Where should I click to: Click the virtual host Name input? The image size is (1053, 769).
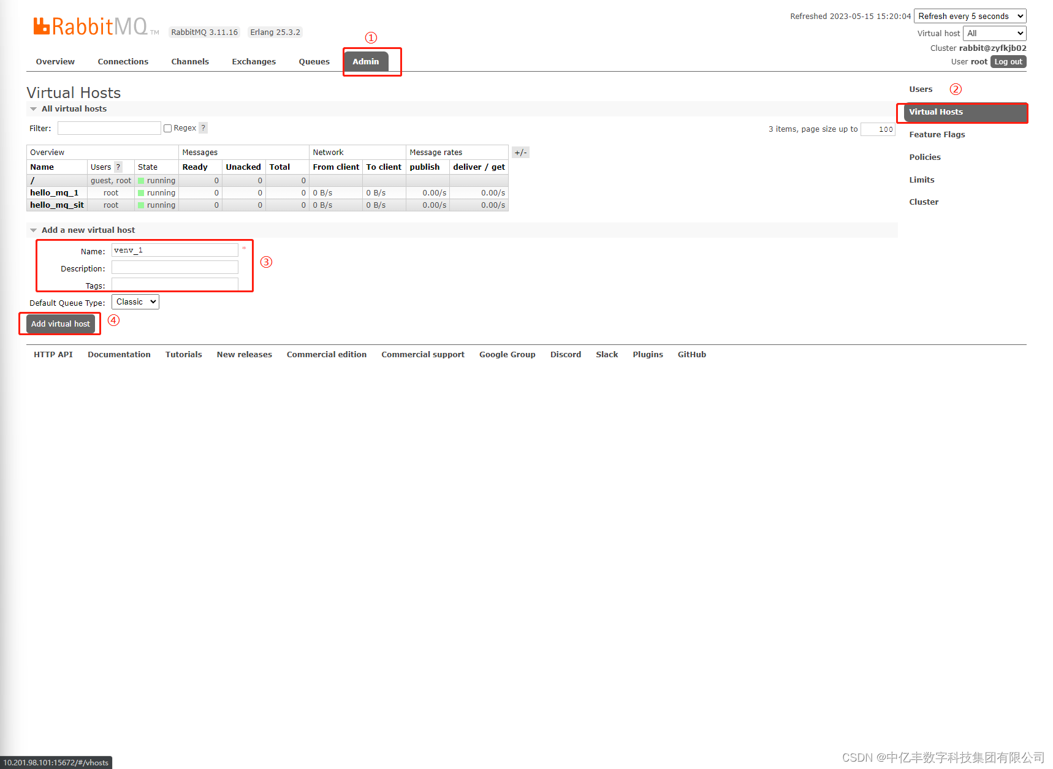(x=175, y=250)
